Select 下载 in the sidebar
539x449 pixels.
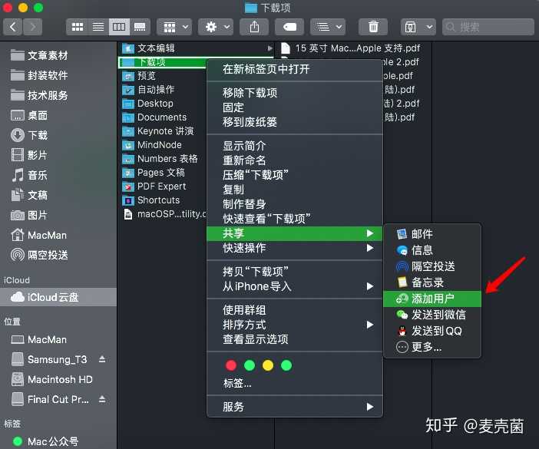coord(29,135)
